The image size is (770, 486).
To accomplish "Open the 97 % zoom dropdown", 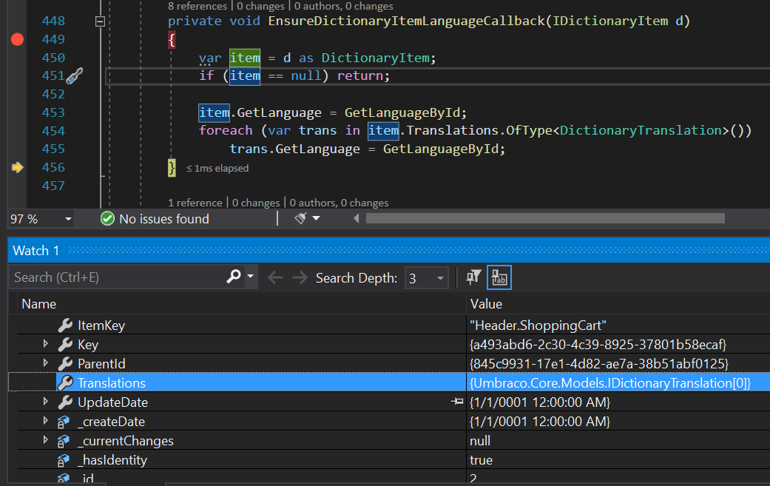I will coord(68,219).
